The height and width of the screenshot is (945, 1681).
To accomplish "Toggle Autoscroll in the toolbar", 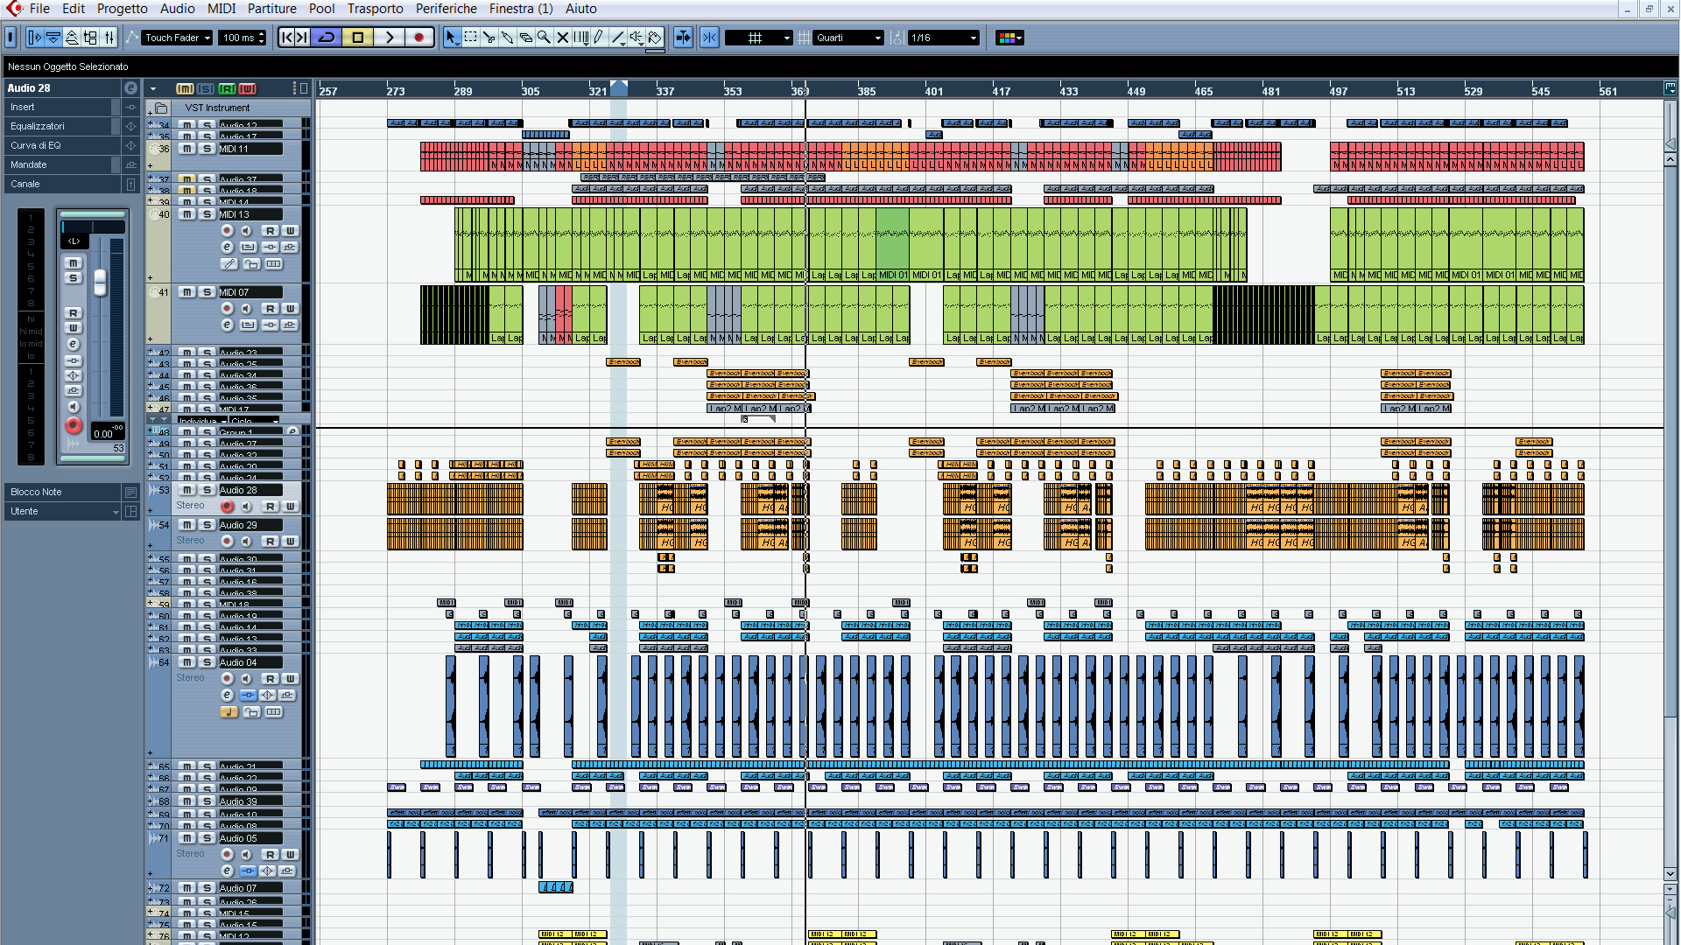I will click(684, 38).
